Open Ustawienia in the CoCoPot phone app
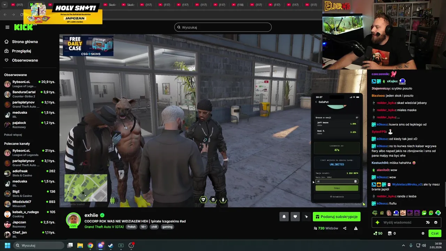This screenshot has width=446, height=251. [x=337, y=197]
